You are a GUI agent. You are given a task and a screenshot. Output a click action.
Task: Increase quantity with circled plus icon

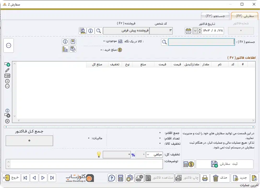coord(7,81)
